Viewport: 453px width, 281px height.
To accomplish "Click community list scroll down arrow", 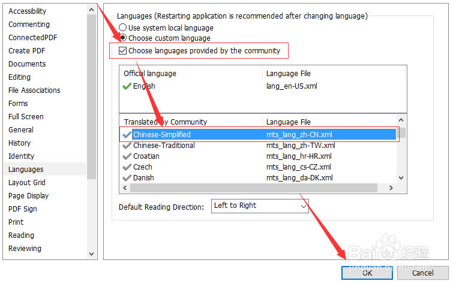I will [x=401, y=178].
